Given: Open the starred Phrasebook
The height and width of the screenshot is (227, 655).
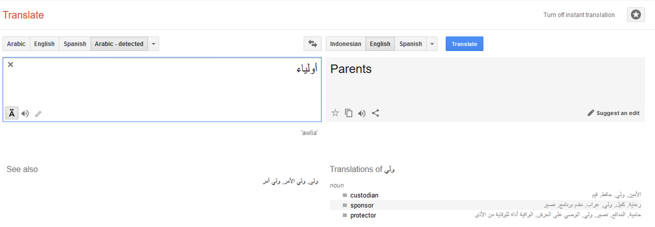Looking at the screenshot, I should (x=636, y=15).
